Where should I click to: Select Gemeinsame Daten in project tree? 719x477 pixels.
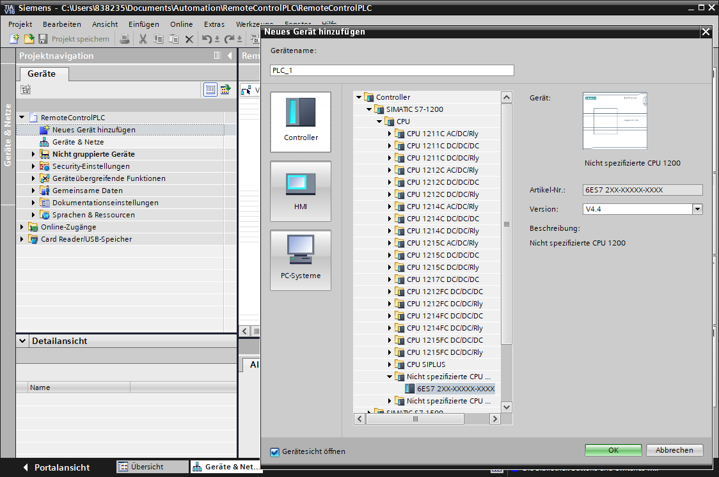pyautogui.click(x=88, y=191)
